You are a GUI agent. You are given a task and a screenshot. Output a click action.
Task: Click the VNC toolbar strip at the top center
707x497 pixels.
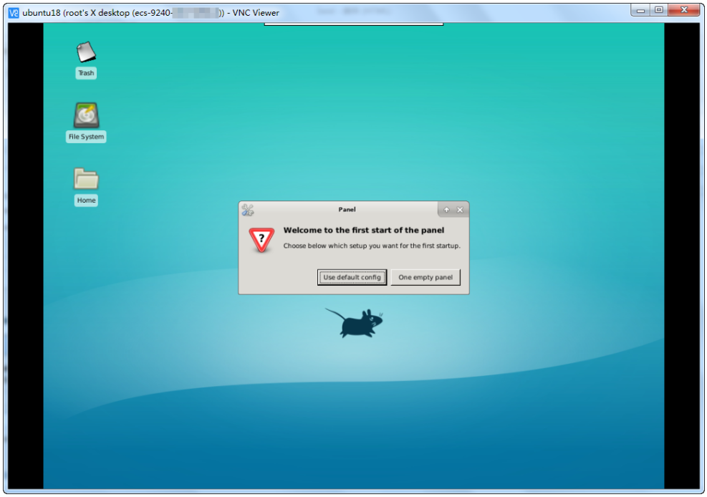pos(354,24)
